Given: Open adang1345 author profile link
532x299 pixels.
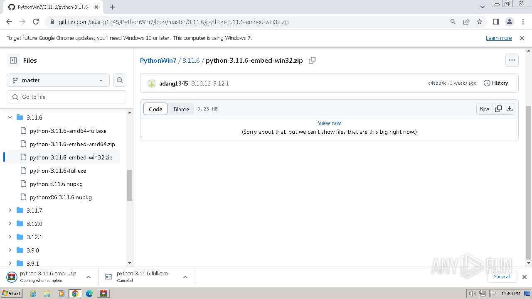Looking at the screenshot, I should point(174,83).
